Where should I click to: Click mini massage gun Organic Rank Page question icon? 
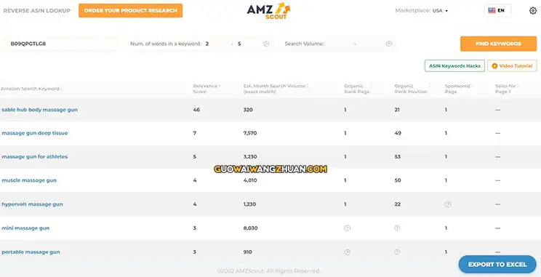pos(347,228)
